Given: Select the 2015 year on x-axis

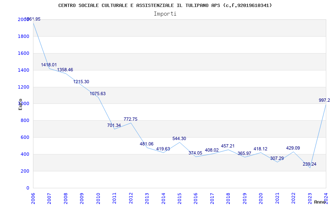Looking at the screenshot, I should (x=179, y=199).
